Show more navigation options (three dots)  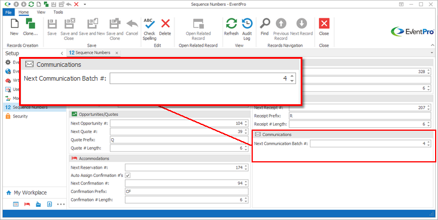pyautogui.click(x=61, y=204)
